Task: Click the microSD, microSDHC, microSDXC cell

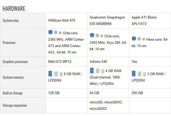Action: [106, 105]
